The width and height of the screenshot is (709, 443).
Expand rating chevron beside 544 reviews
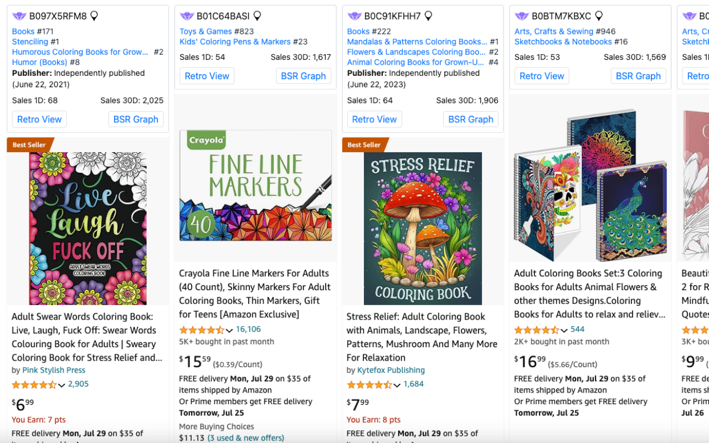click(564, 331)
